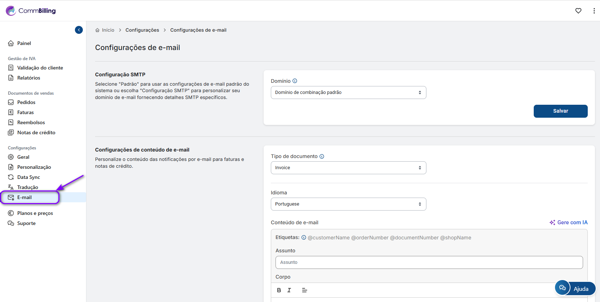Open the Ajuda chat widget
Screen dimensions: 600x302
pos(575,288)
